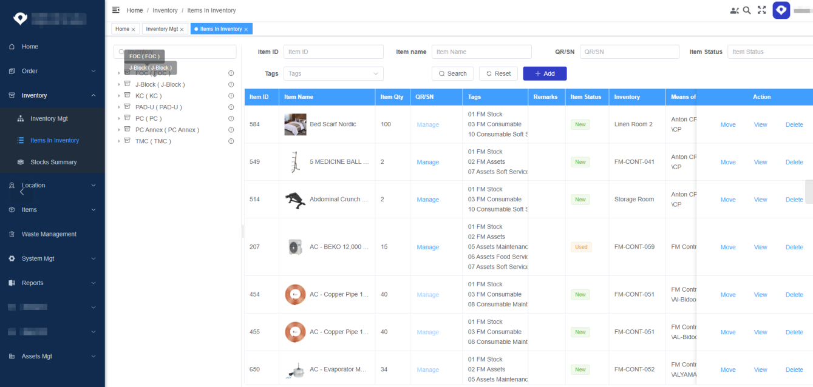
Task: Click the Item Name input field
Action: (481, 52)
